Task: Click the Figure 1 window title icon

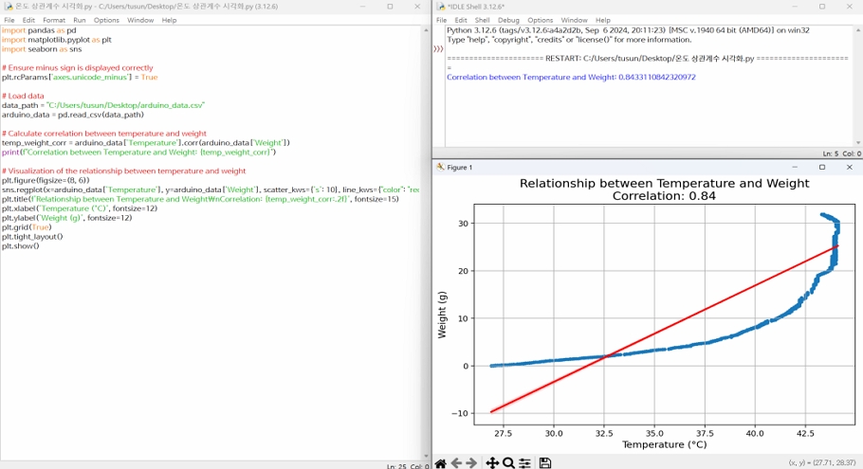Action: pyautogui.click(x=440, y=167)
